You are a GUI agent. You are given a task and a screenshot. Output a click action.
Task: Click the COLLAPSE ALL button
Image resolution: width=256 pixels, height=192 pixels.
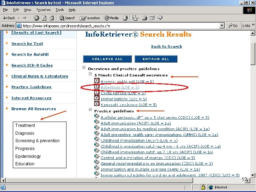point(107,59)
